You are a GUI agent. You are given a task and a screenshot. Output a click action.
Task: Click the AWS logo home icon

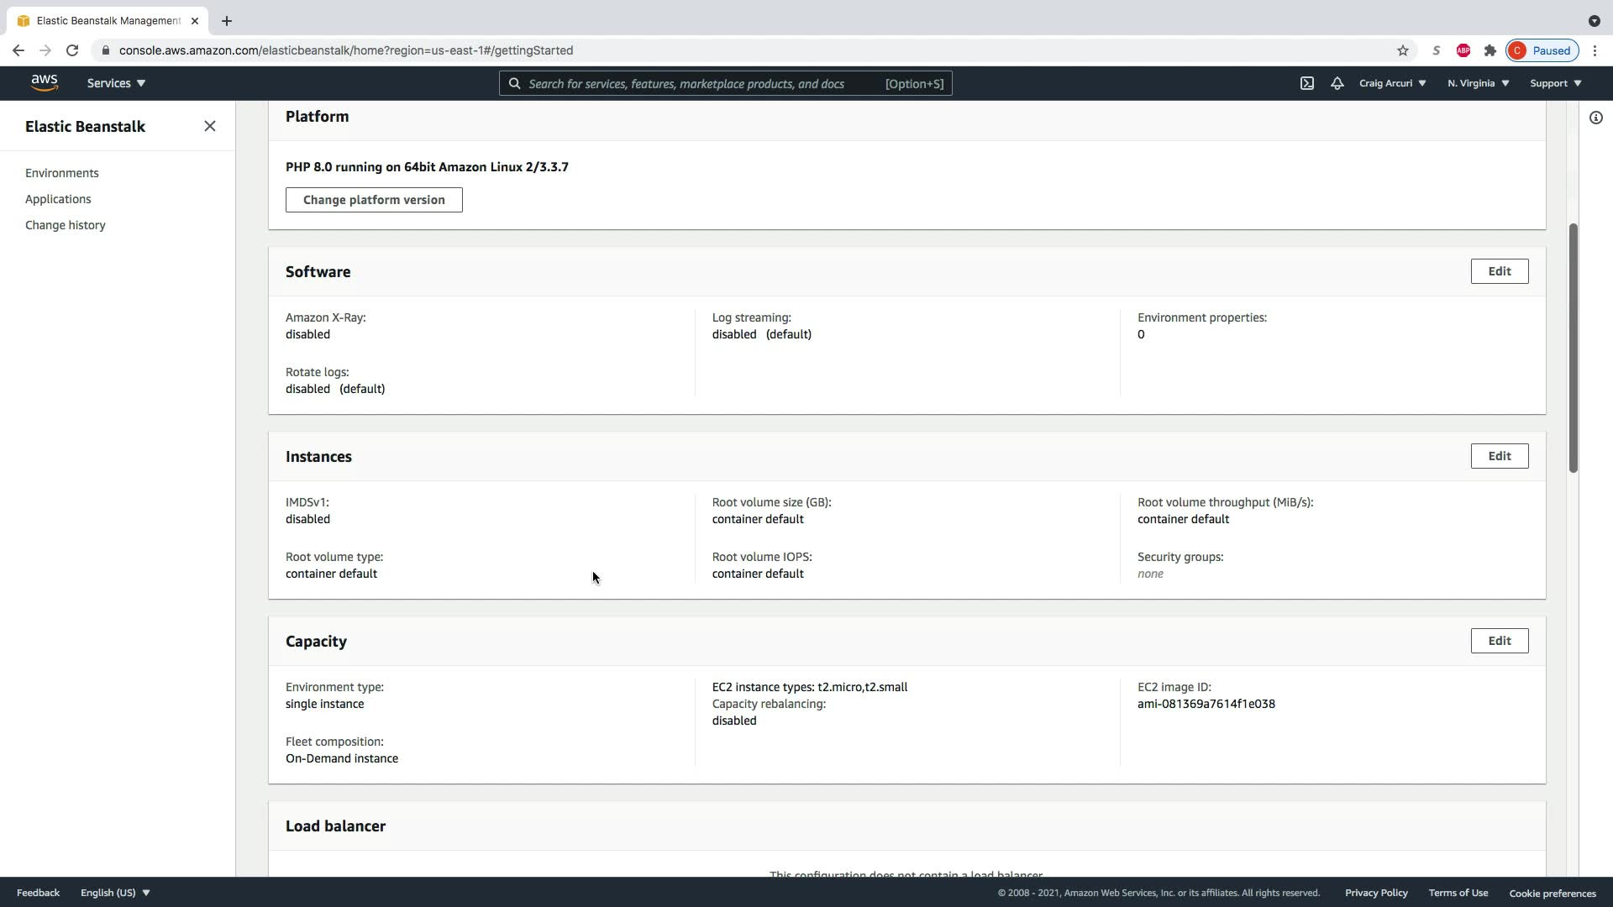tap(45, 82)
